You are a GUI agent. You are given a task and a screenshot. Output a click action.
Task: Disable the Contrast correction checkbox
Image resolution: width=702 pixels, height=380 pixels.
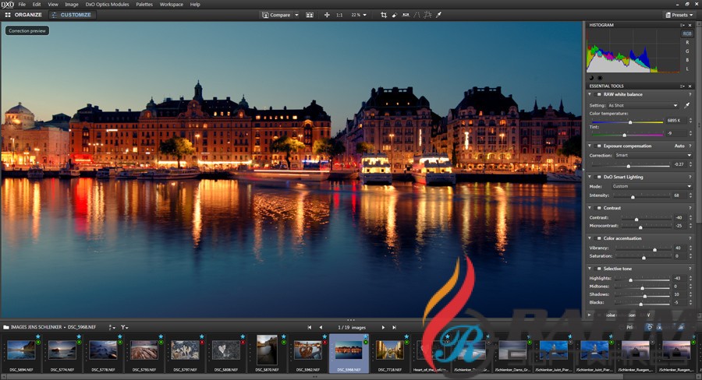[599, 208]
